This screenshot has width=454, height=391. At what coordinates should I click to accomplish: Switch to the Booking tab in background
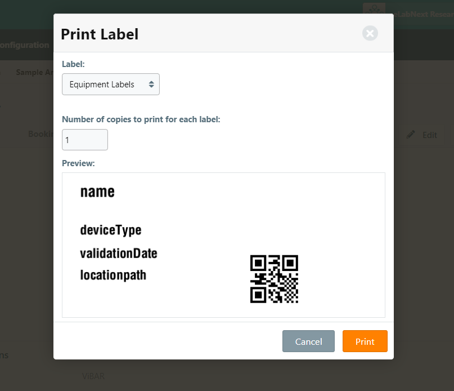pyautogui.click(x=41, y=134)
